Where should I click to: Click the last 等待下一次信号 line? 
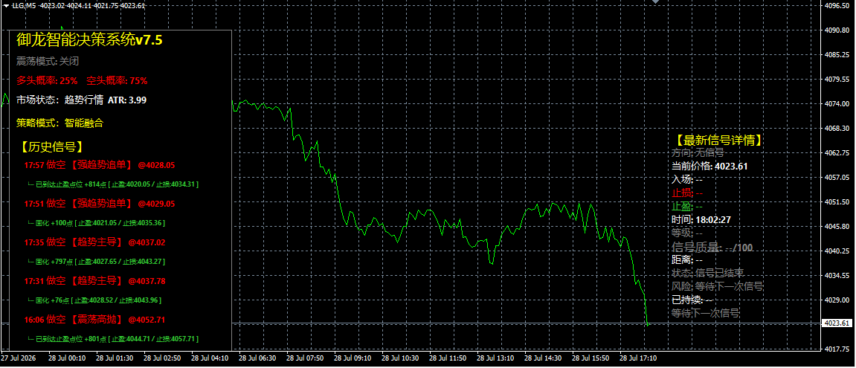[706, 313]
